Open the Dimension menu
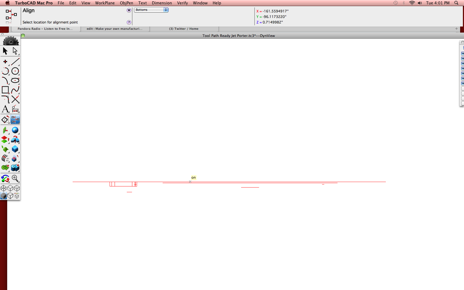 coord(162,3)
